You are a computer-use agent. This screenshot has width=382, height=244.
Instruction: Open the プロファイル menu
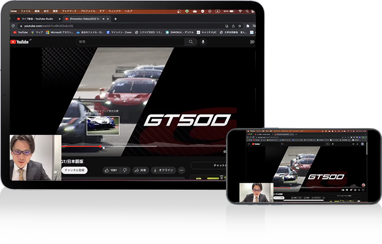click(x=88, y=11)
